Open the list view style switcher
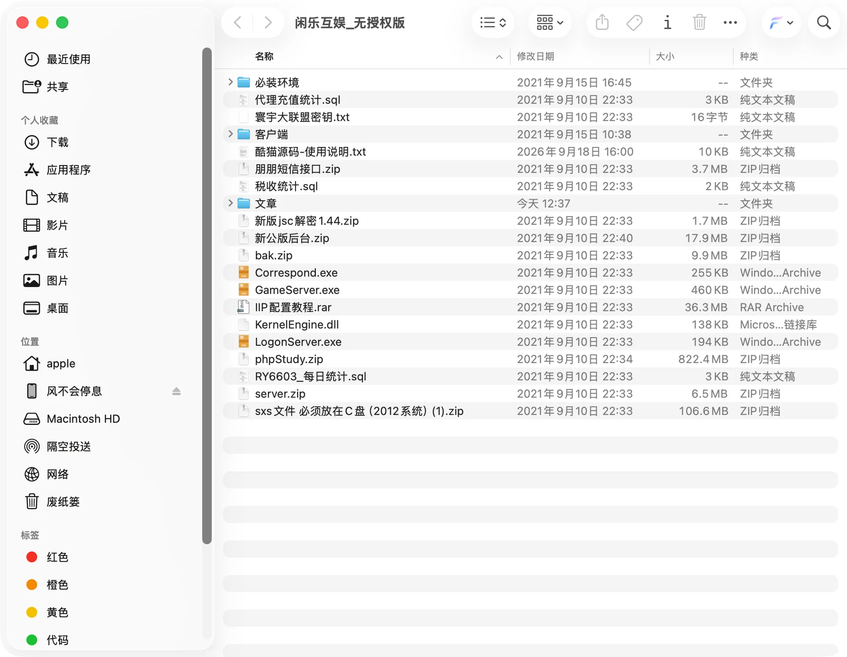The width and height of the screenshot is (847, 657). click(493, 23)
